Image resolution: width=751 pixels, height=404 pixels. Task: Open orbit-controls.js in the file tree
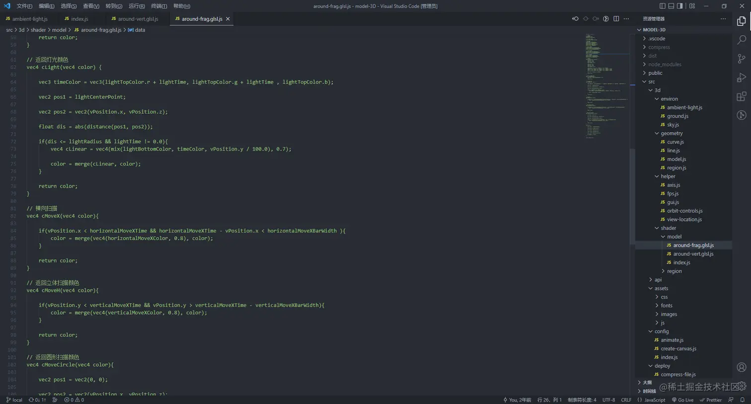[684, 211]
